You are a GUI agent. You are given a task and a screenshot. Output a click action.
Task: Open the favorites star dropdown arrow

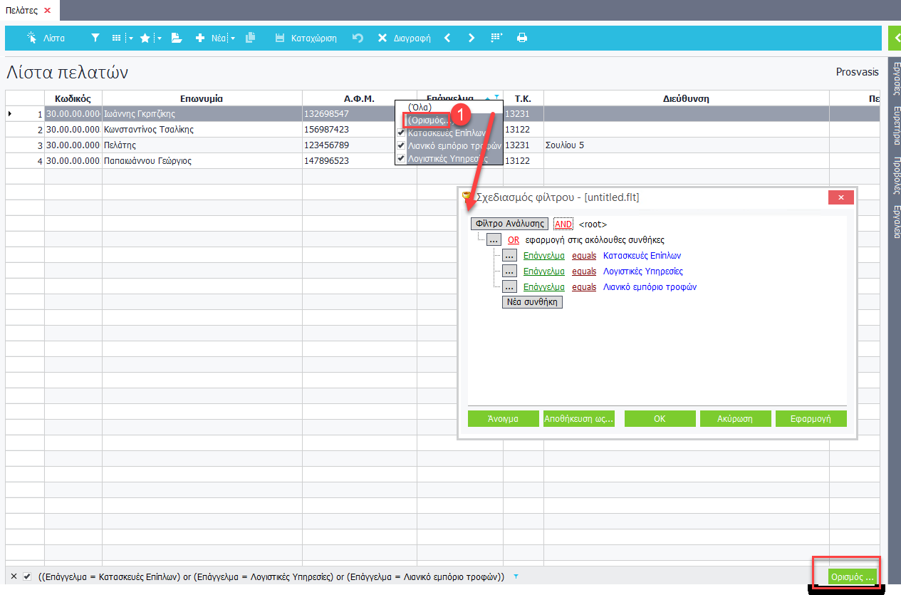point(159,38)
